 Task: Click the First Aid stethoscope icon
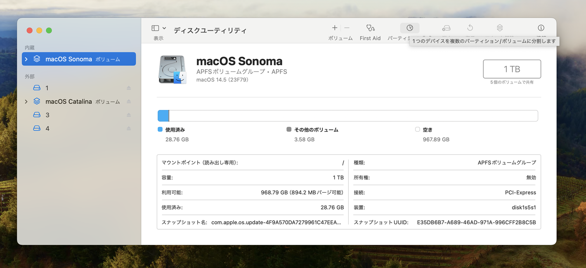pos(370,28)
